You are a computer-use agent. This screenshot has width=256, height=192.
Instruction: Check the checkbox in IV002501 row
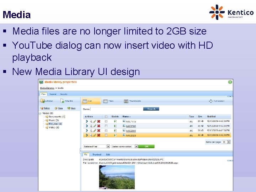pos(106,130)
